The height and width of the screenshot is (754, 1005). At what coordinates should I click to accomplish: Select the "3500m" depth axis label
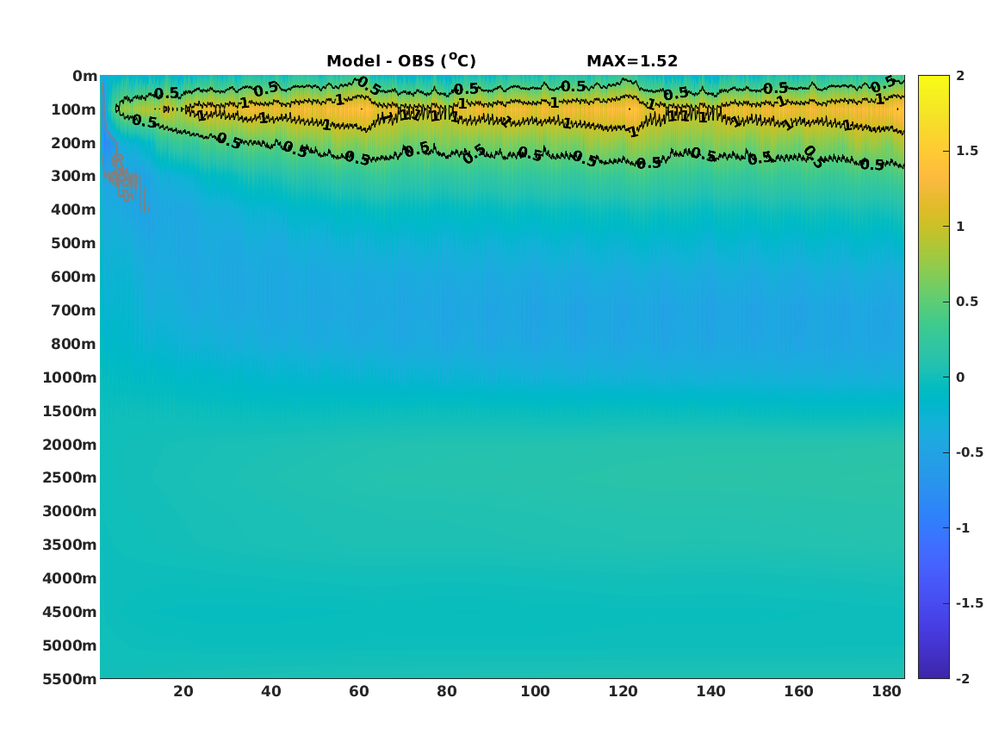(70, 545)
